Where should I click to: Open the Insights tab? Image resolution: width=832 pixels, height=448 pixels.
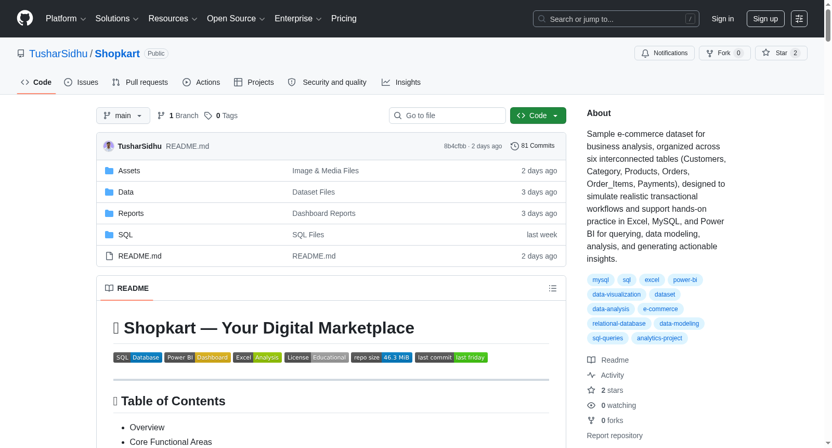[401, 82]
